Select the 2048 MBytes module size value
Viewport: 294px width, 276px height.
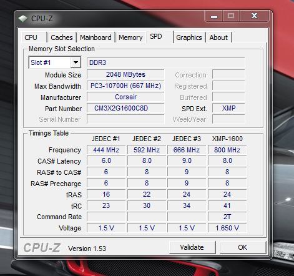pos(125,74)
